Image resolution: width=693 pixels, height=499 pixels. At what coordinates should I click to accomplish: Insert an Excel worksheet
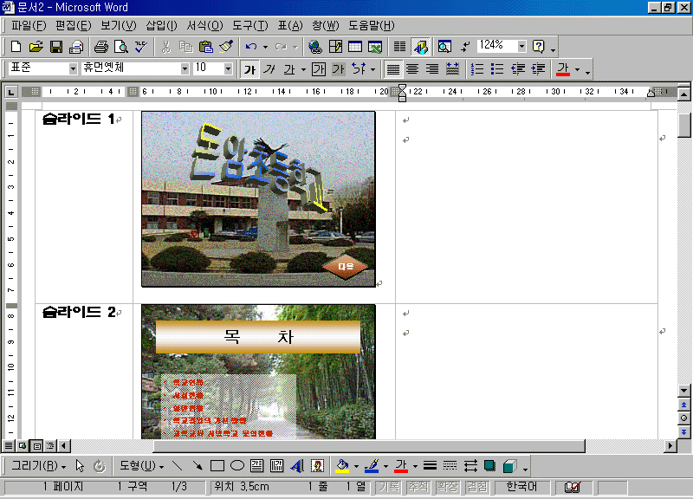point(375,47)
